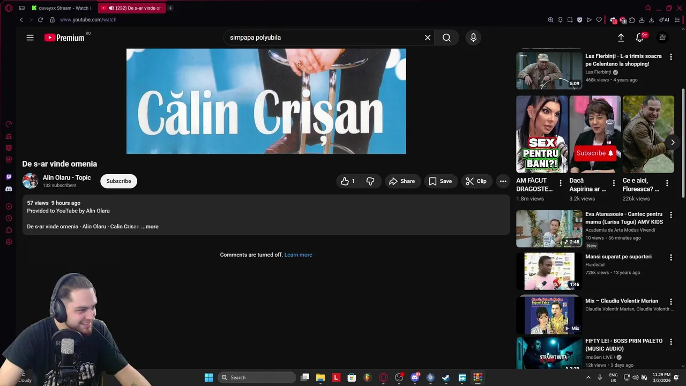Start voice search with the microphone
686x386 pixels.
point(473,38)
